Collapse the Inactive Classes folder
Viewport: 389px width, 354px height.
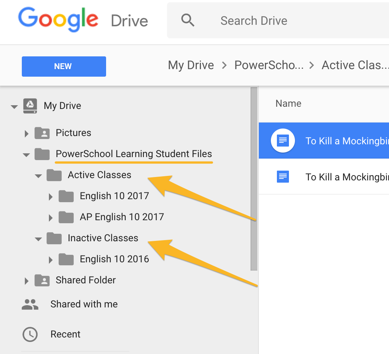[38, 239]
